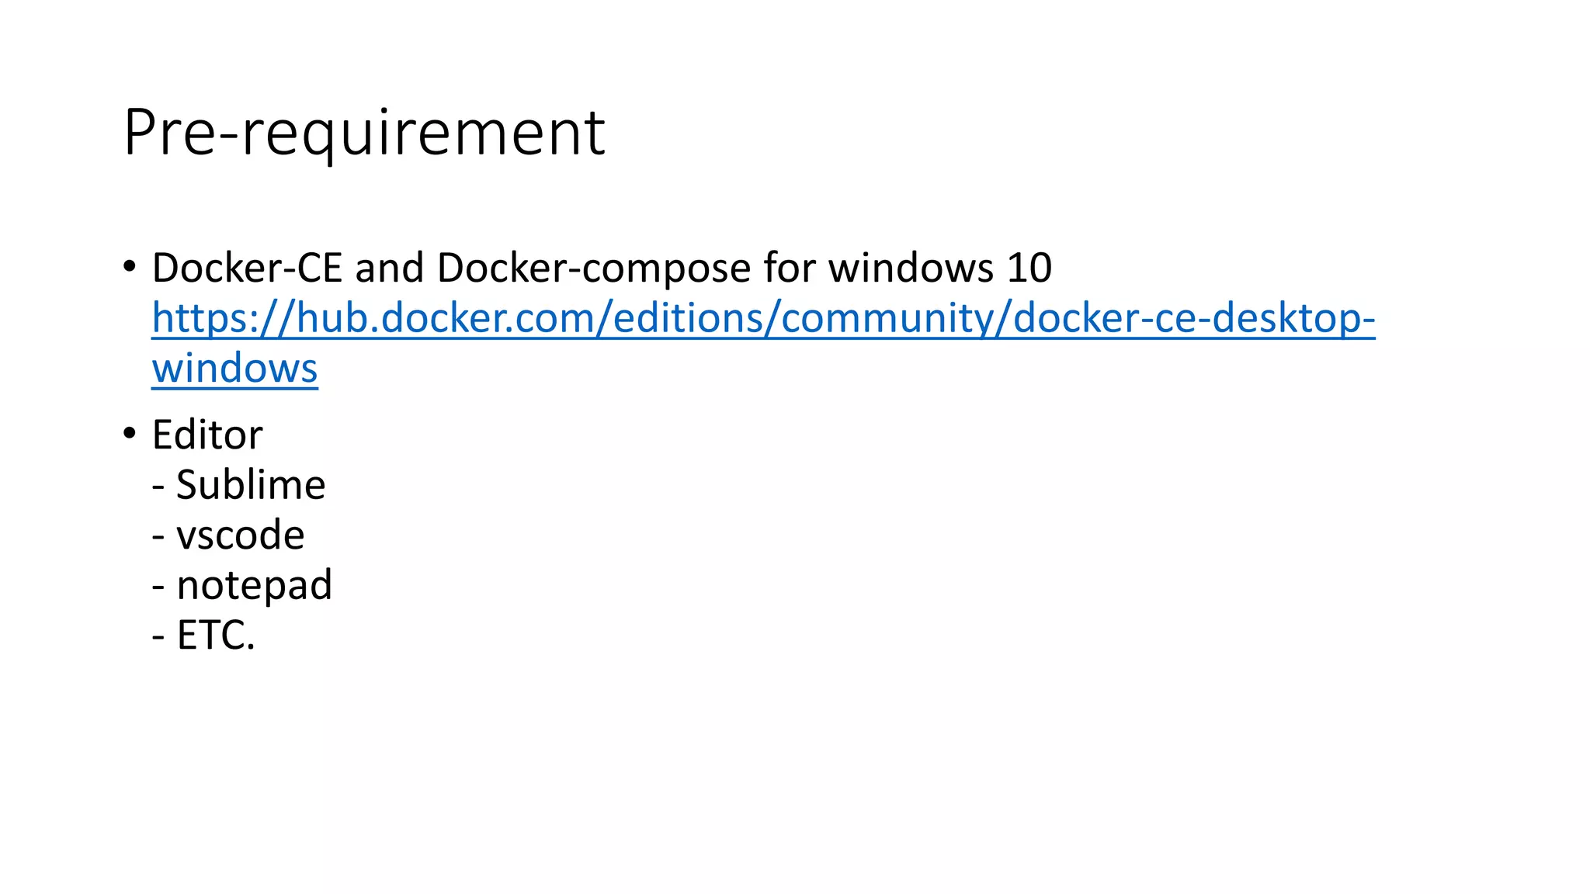
Task: Click the "windows 10" text after "for"
Action: coord(940,268)
